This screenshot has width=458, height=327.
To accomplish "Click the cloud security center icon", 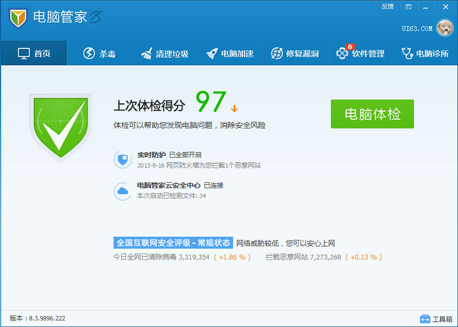I will (x=123, y=192).
